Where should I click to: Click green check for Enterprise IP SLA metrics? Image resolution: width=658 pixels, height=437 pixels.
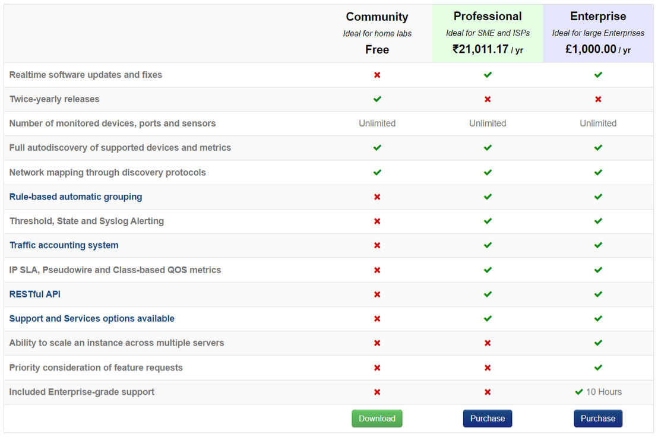click(598, 270)
